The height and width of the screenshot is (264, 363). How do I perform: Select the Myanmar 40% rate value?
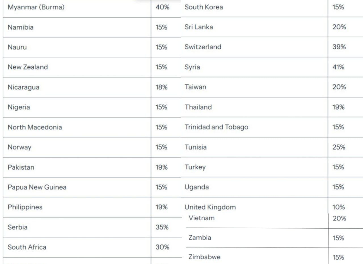point(162,7)
